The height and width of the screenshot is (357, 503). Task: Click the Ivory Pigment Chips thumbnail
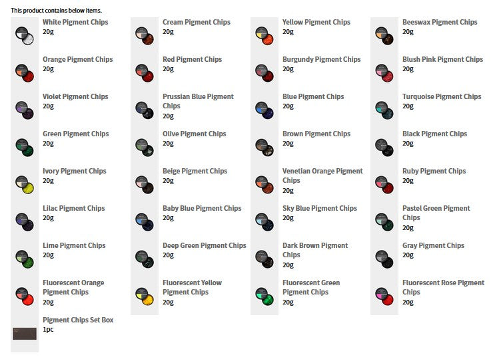25,184
